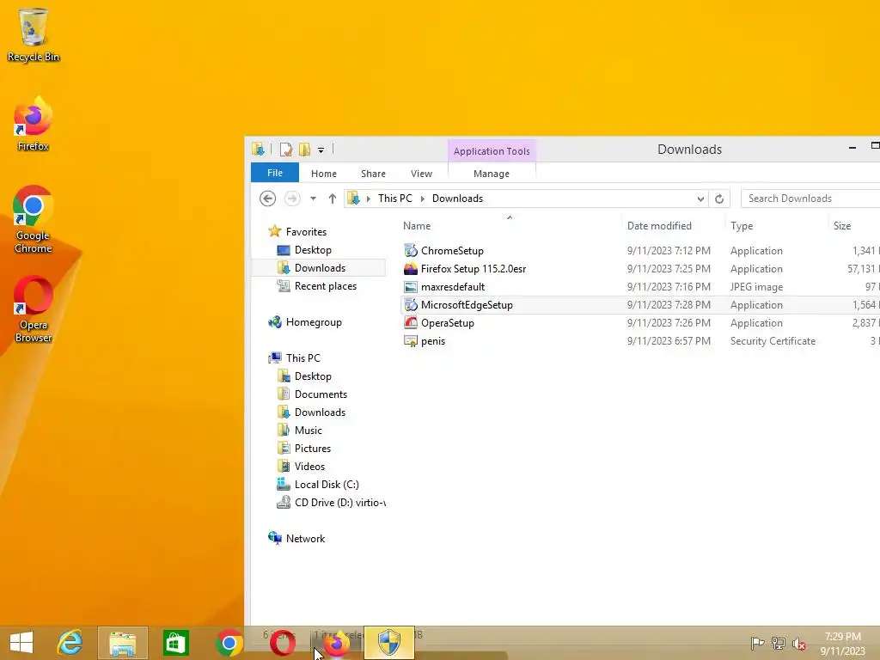Select Documents under This PC
880x660 pixels.
tap(321, 394)
